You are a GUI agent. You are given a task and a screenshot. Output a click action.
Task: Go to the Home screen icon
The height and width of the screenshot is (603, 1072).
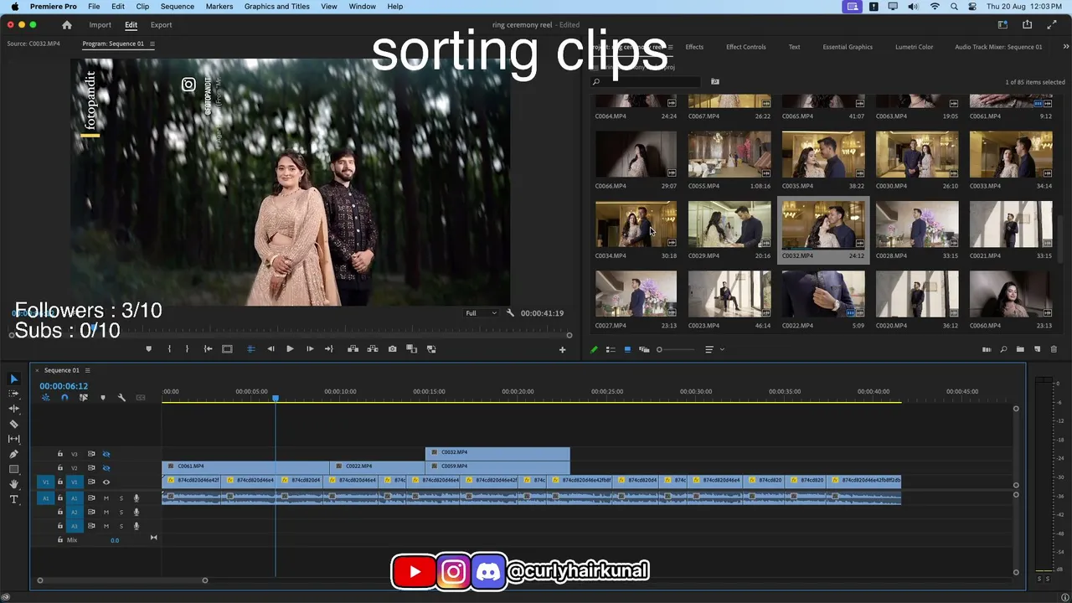coord(67,25)
